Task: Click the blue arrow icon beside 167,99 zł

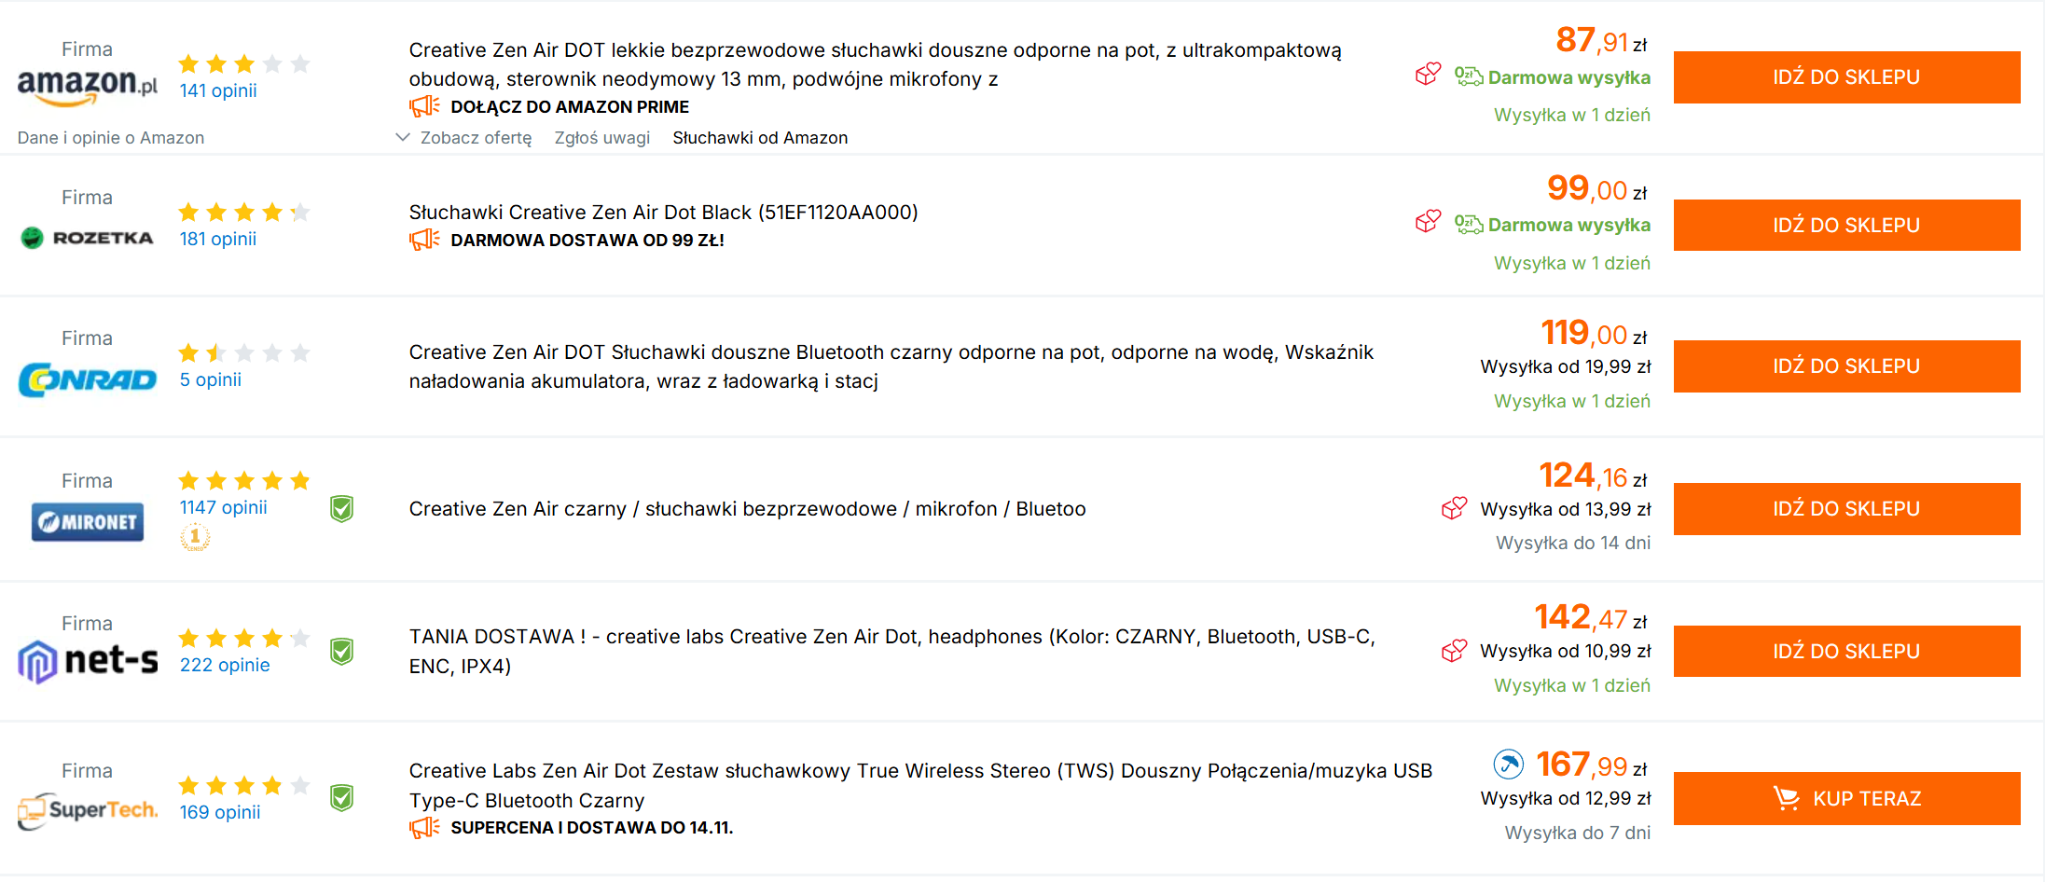Action: [x=1508, y=765]
